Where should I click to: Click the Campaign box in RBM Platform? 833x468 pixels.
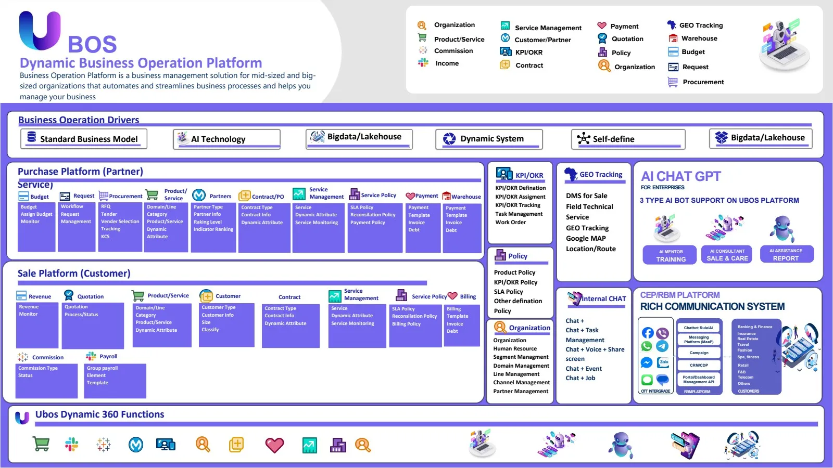tap(699, 353)
